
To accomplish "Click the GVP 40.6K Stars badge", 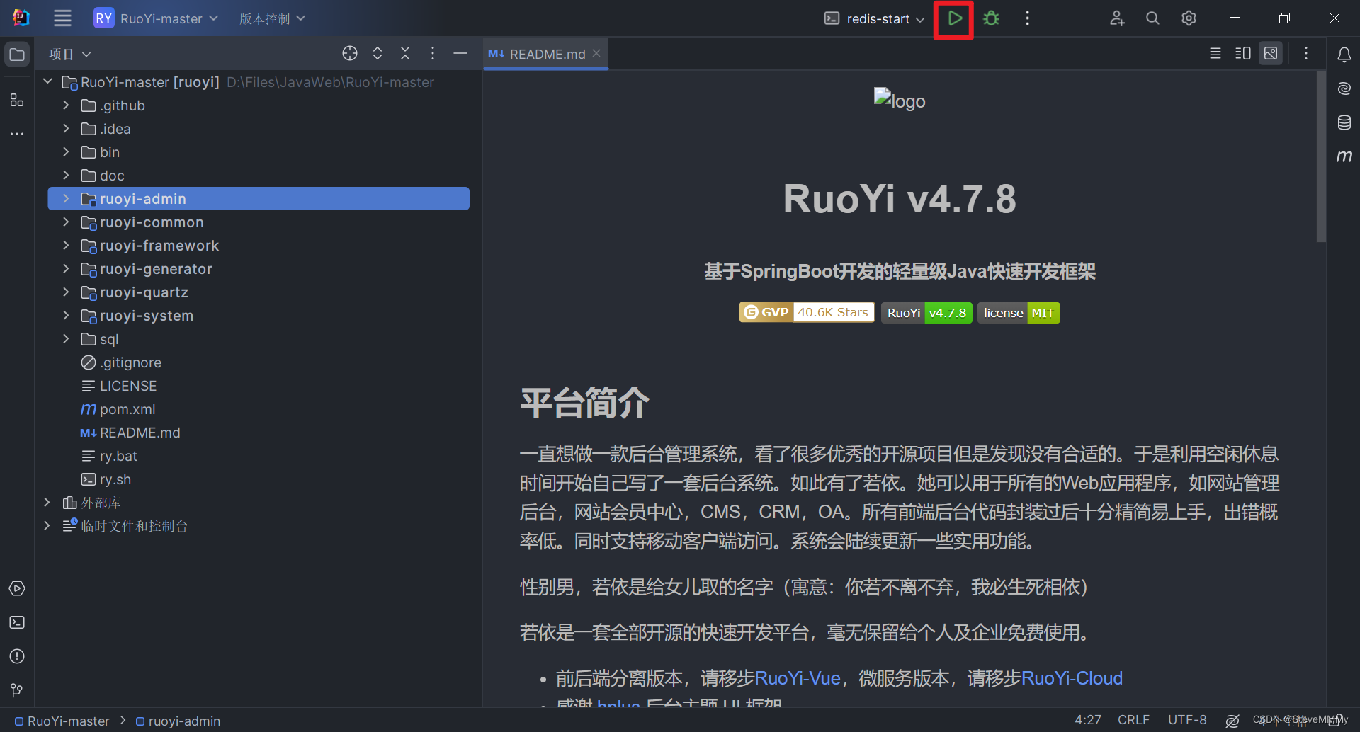I will (x=807, y=312).
